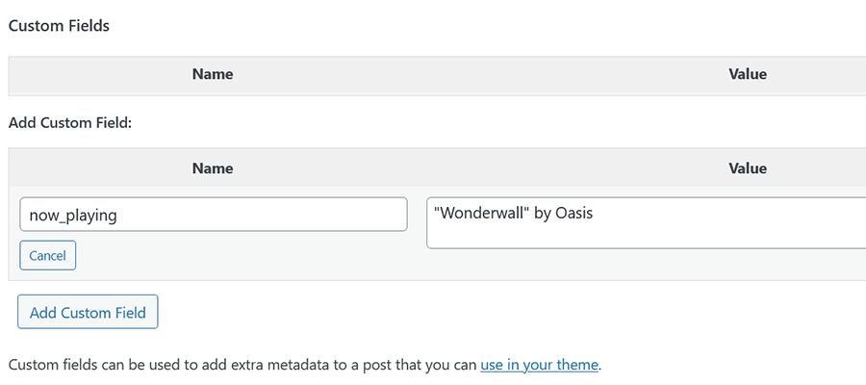Click the Add Custom Field button
Viewport: 866px width, 385px height.
pos(88,312)
